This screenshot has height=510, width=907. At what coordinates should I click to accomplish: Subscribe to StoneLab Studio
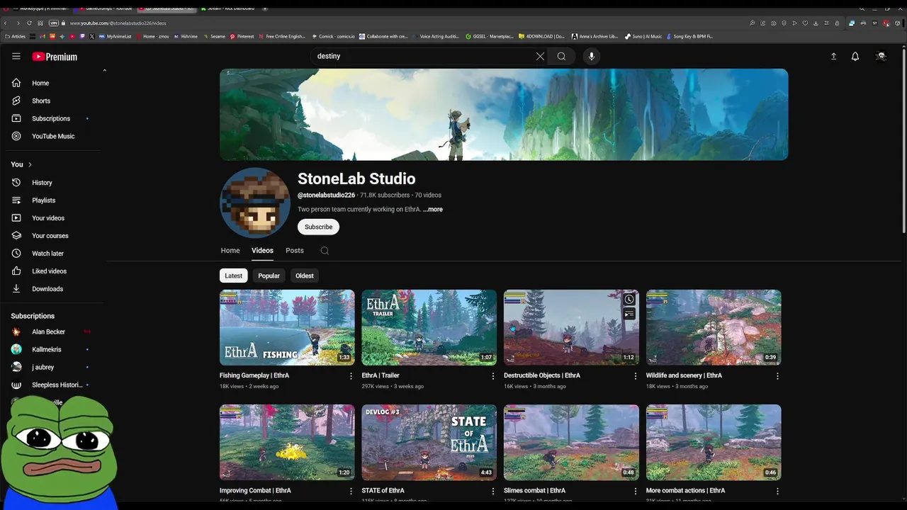pyautogui.click(x=318, y=227)
